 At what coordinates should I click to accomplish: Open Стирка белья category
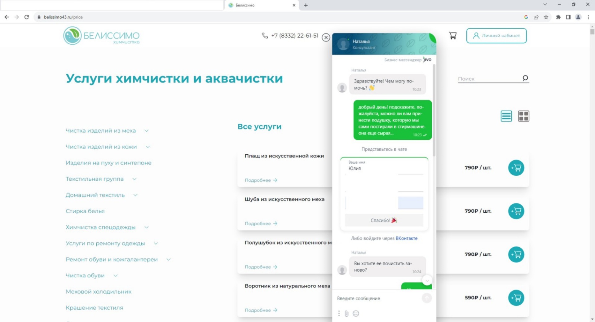click(85, 211)
